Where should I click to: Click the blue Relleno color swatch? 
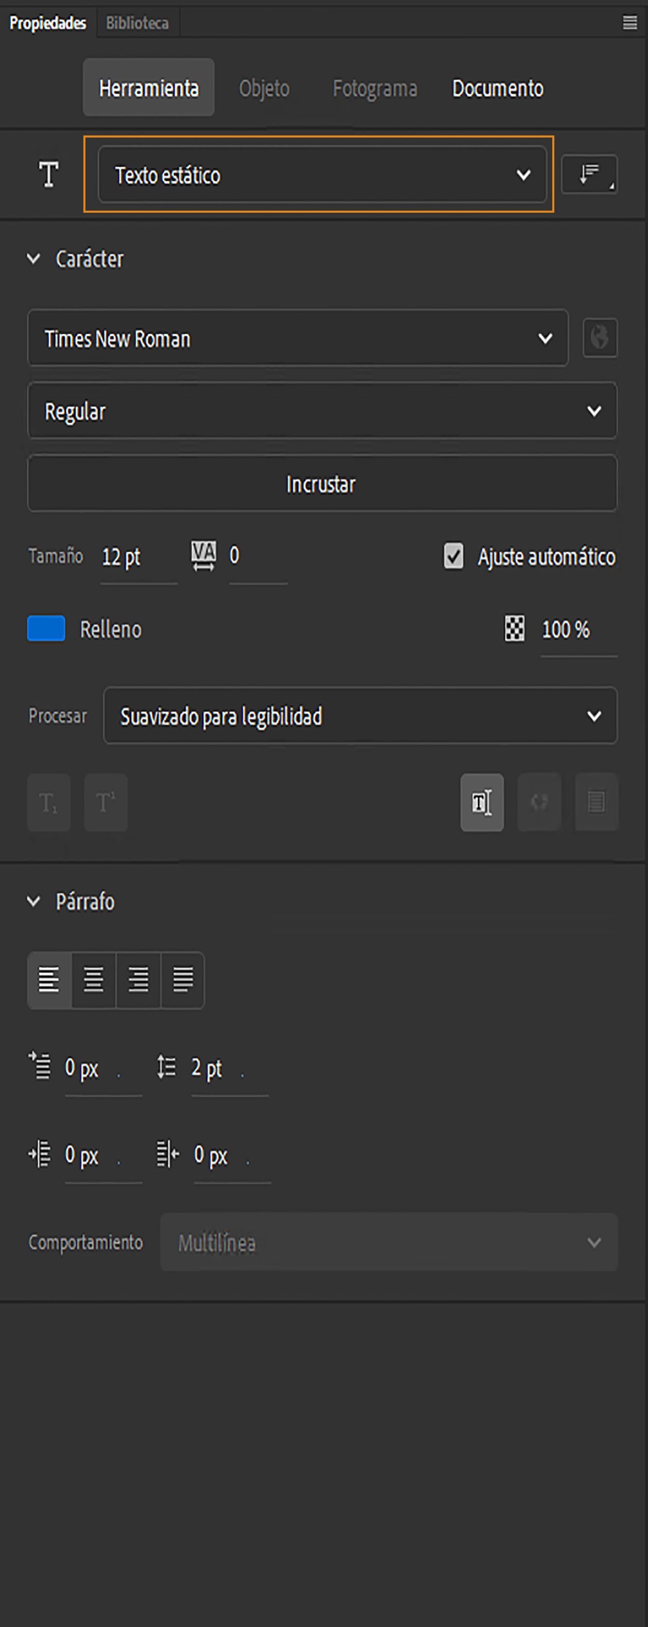[x=45, y=629]
